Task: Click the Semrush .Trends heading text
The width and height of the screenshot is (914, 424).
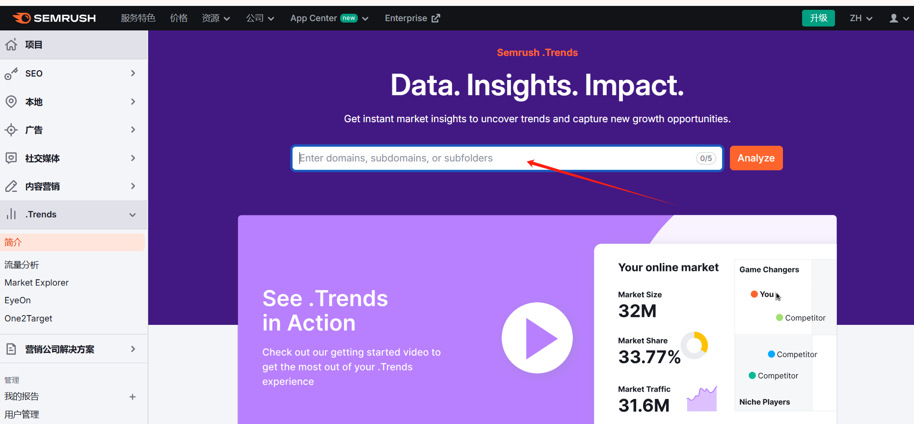Action: 537,53
